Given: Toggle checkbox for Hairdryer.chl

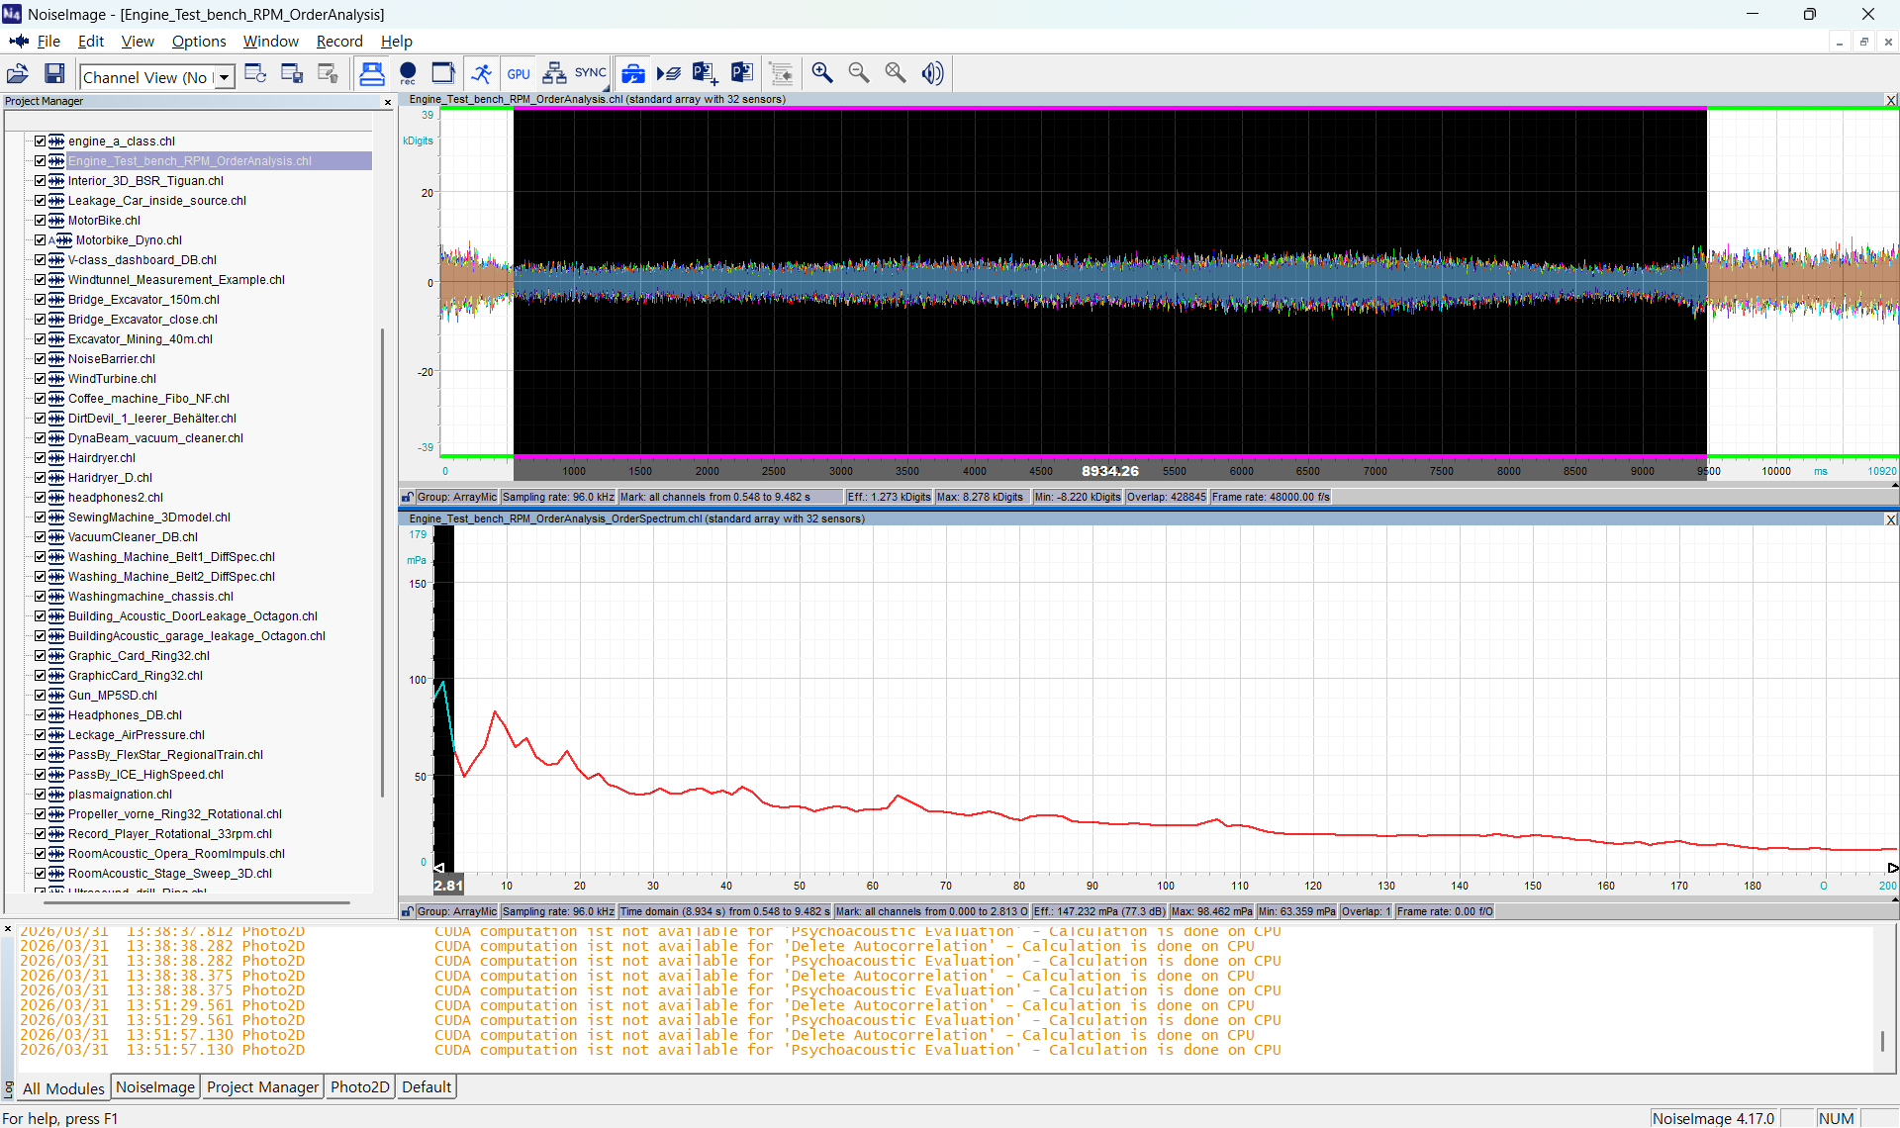Looking at the screenshot, I should coord(41,458).
